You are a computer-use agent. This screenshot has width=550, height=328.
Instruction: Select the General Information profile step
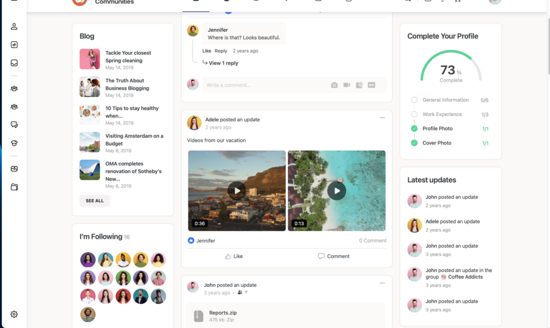tap(445, 100)
